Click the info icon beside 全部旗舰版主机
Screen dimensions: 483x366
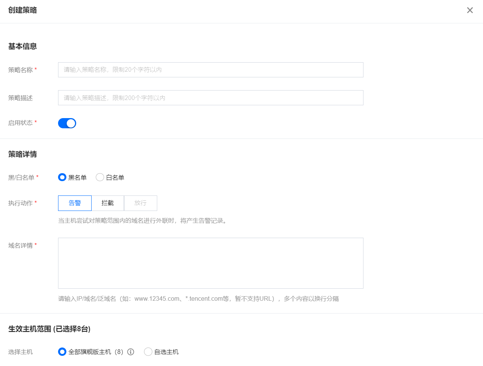(x=131, y=352)
